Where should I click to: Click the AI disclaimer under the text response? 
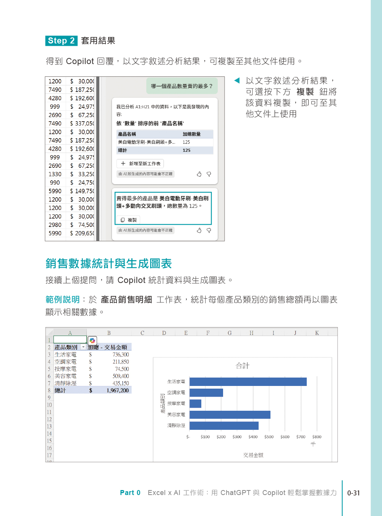146,230
